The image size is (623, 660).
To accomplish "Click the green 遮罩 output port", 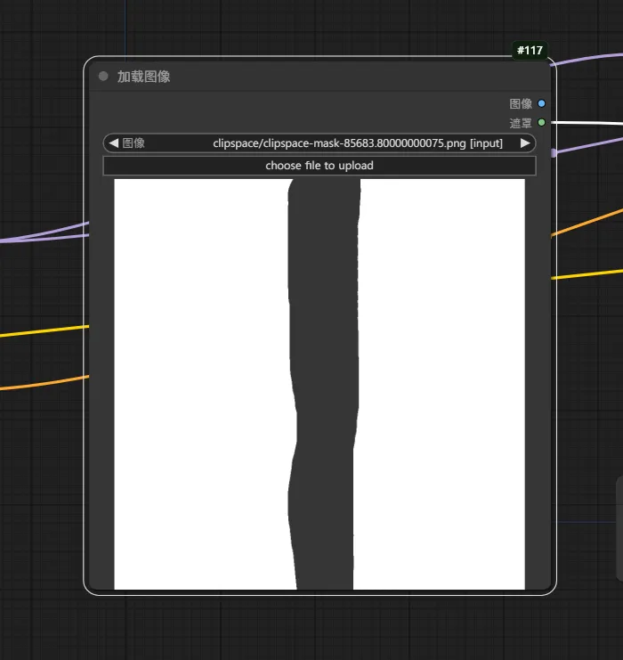I will click(x=541, y=122).
